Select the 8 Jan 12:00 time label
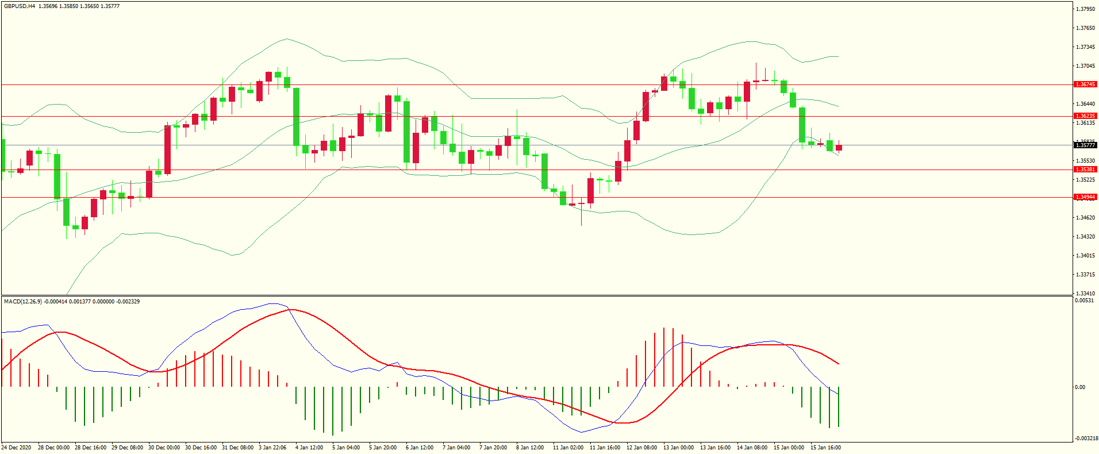 530,448
